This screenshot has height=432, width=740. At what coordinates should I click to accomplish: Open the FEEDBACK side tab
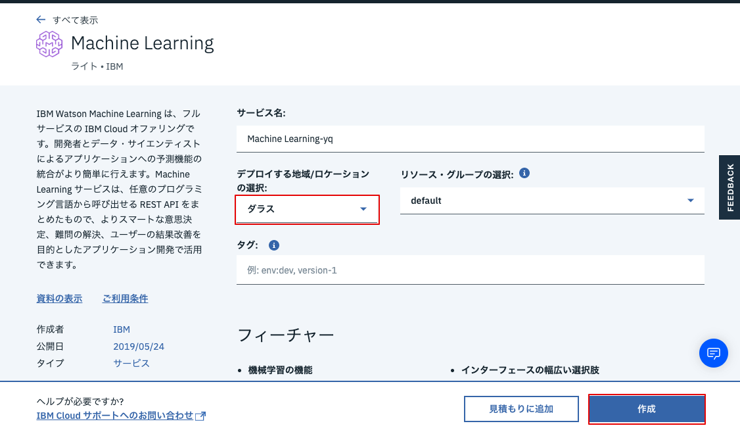(729, 187)
